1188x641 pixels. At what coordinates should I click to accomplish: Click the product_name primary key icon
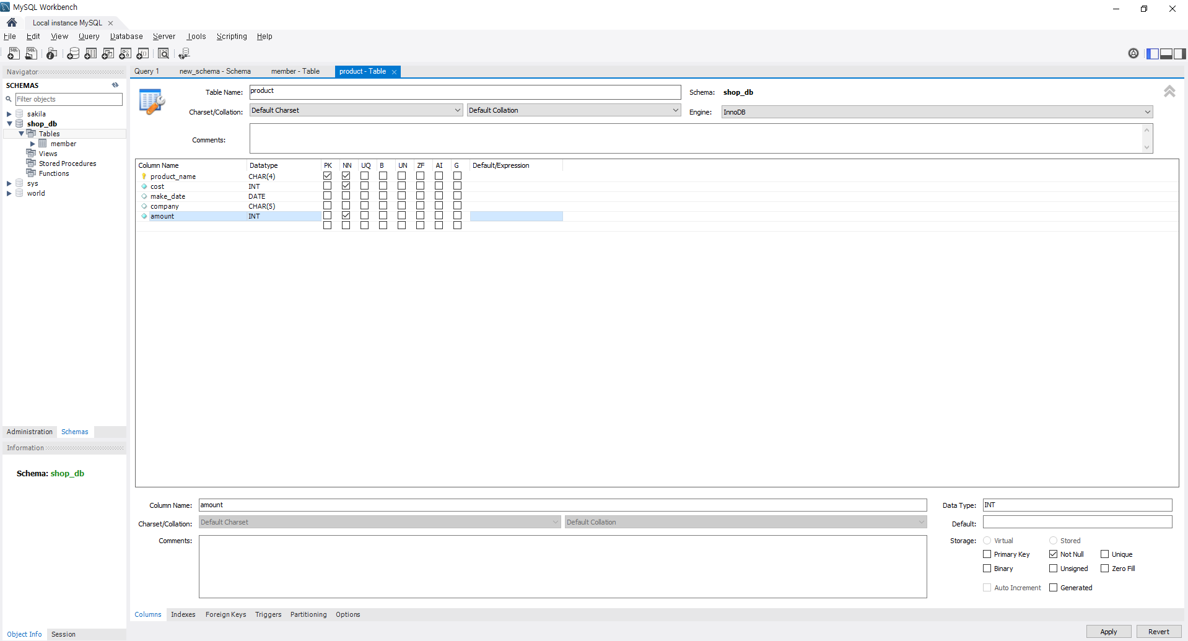pyautogui.click(x=144, y=177)
